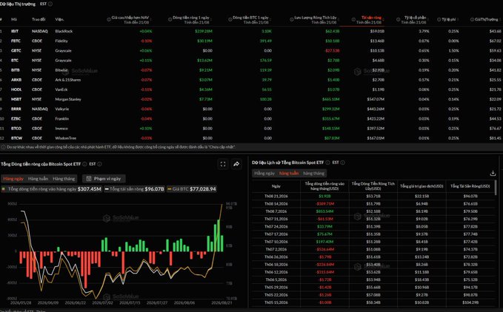The image size is (503, 312).
Task: Click the Th08 21,2026 row in history table
Action: [x=373, y=196]
